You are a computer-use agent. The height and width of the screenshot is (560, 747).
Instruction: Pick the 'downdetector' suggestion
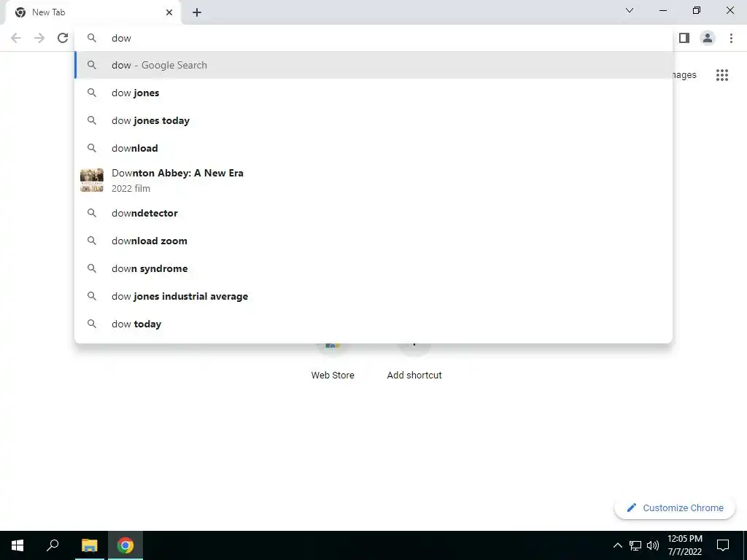[x=373, y=213]
